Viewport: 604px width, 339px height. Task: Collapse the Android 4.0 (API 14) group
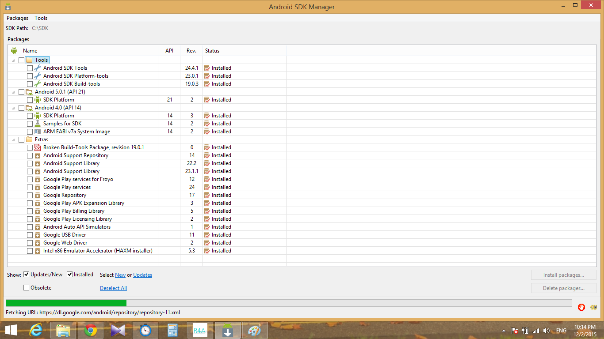[x=13, y=108]
